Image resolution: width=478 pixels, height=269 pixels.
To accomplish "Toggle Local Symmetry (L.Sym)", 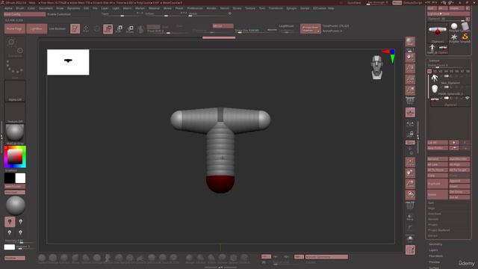I will click(x=410, y=124).
